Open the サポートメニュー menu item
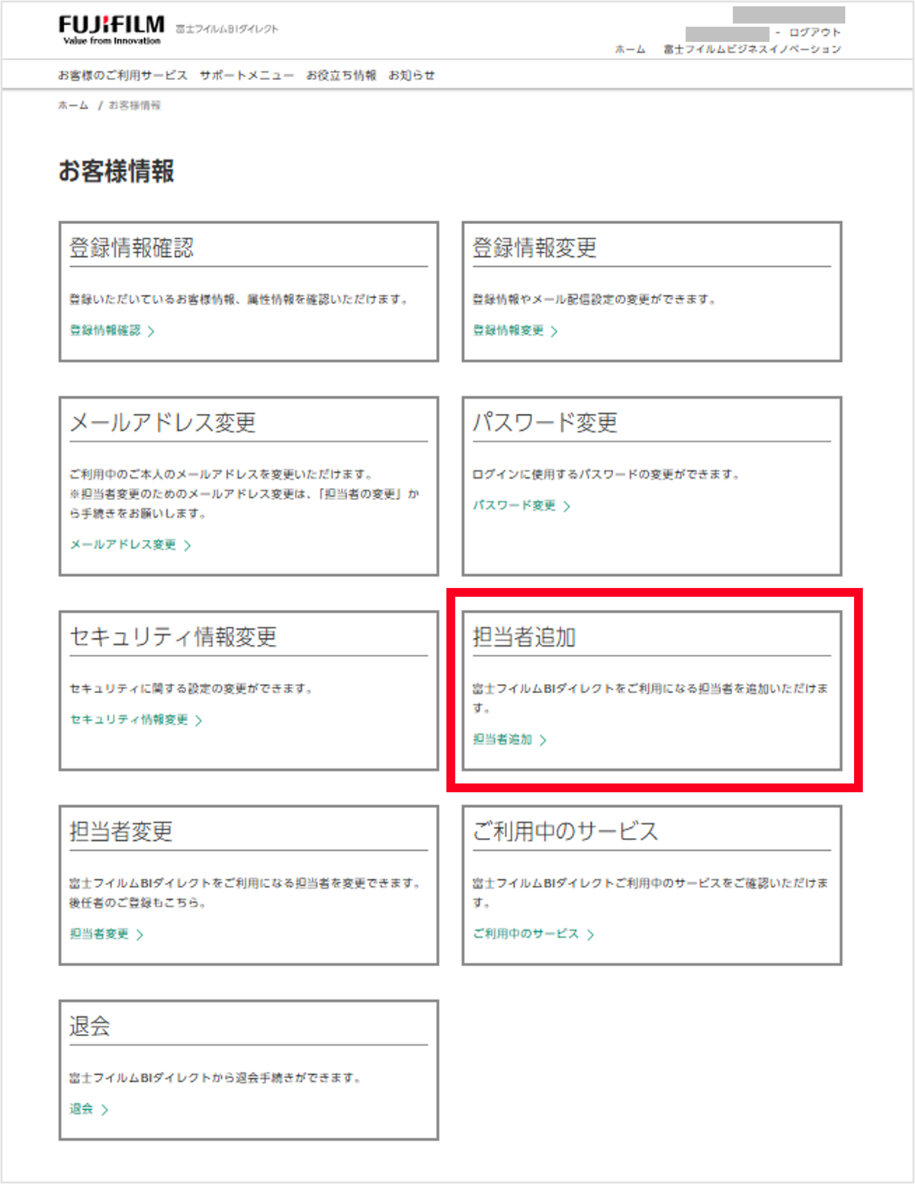Viewport: 915px width, 1184px height. click(x=246, y=75)
